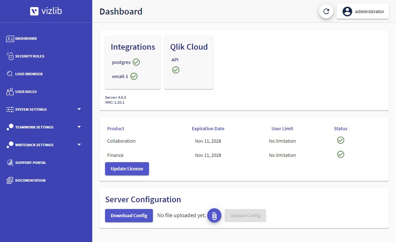Image resolution: width=396 pixels, height=242 pixels.
Task: Click the VMC: 1.10.1 version text
Action: (115, 102)
